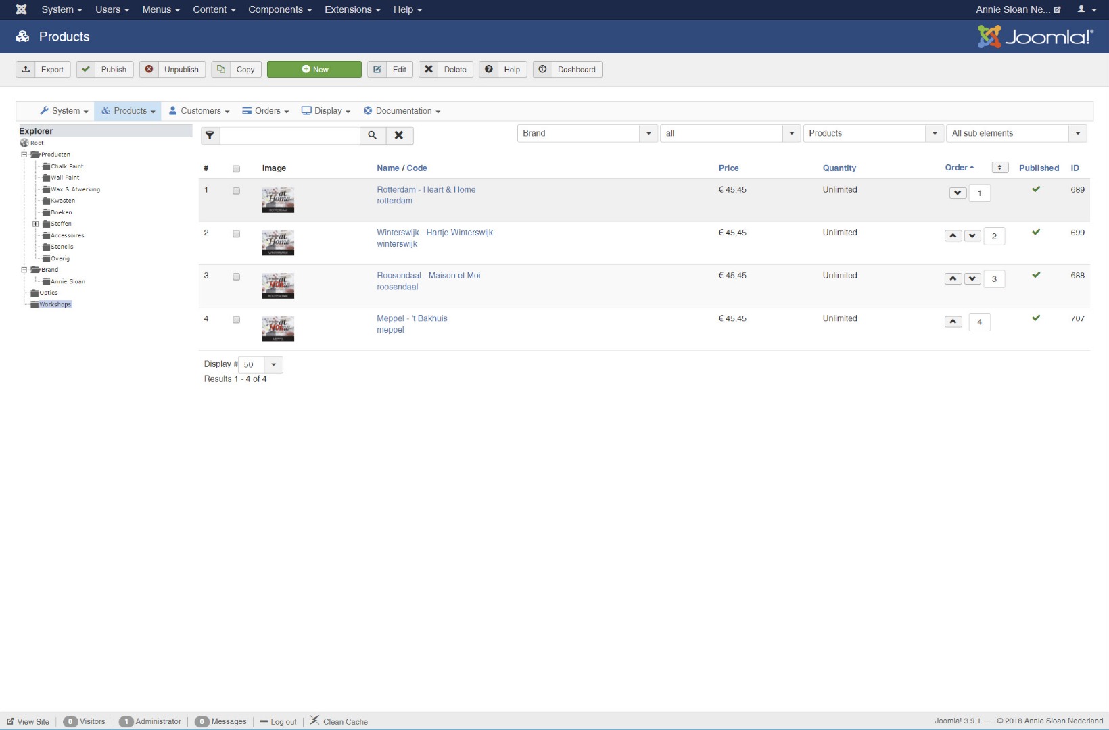Viewport: 1109px width, 730px height.
Task: Open the Products type filter dropdown
Action: (874, 133)
